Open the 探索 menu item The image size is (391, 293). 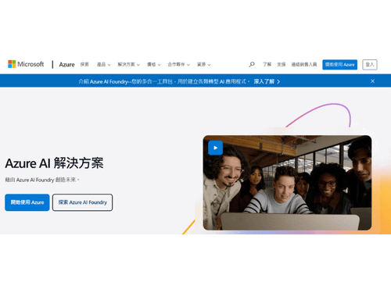click(84, 64)
